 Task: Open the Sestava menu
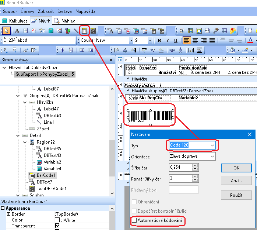(x=64, y=11)
